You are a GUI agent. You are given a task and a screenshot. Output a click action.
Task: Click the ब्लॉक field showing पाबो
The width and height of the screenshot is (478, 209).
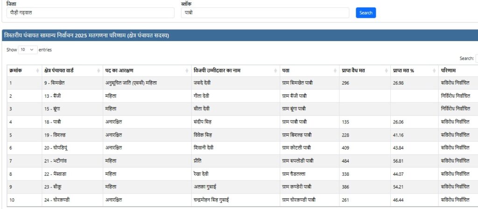[265, 13]
